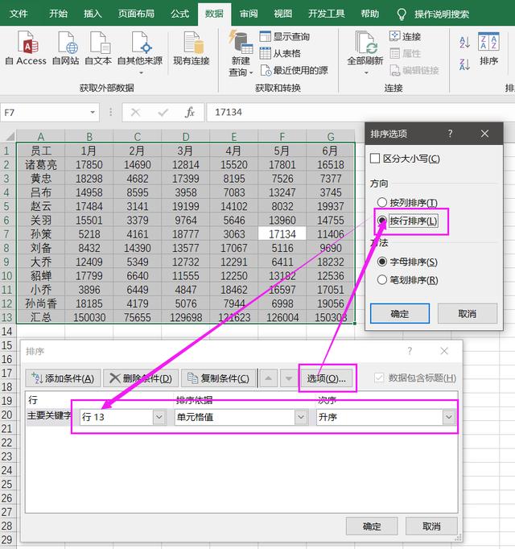The height and width of the screenshot is (549, 515).
Task: Close the 排序选项 dialog
Action: (x=484, y=134)
